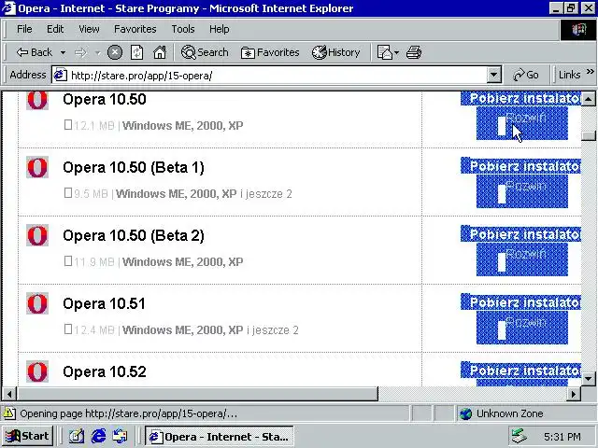This screenshot has height=448, width=598.
Task: Click the vertical scrollbar down arrow
Action: (589, 378)
